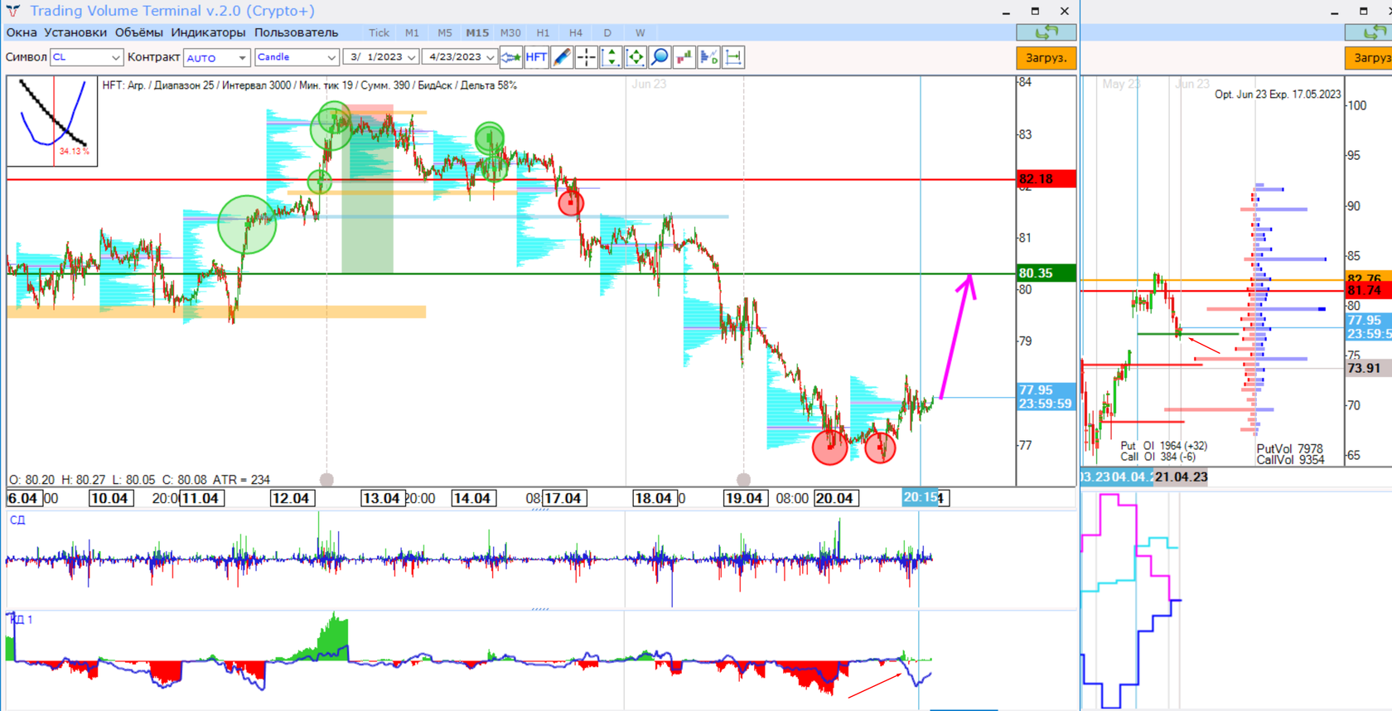The image size is (1392, 711).
Task: Click the fit-chart four-arrows icon
Action: (x=636, y=57)
